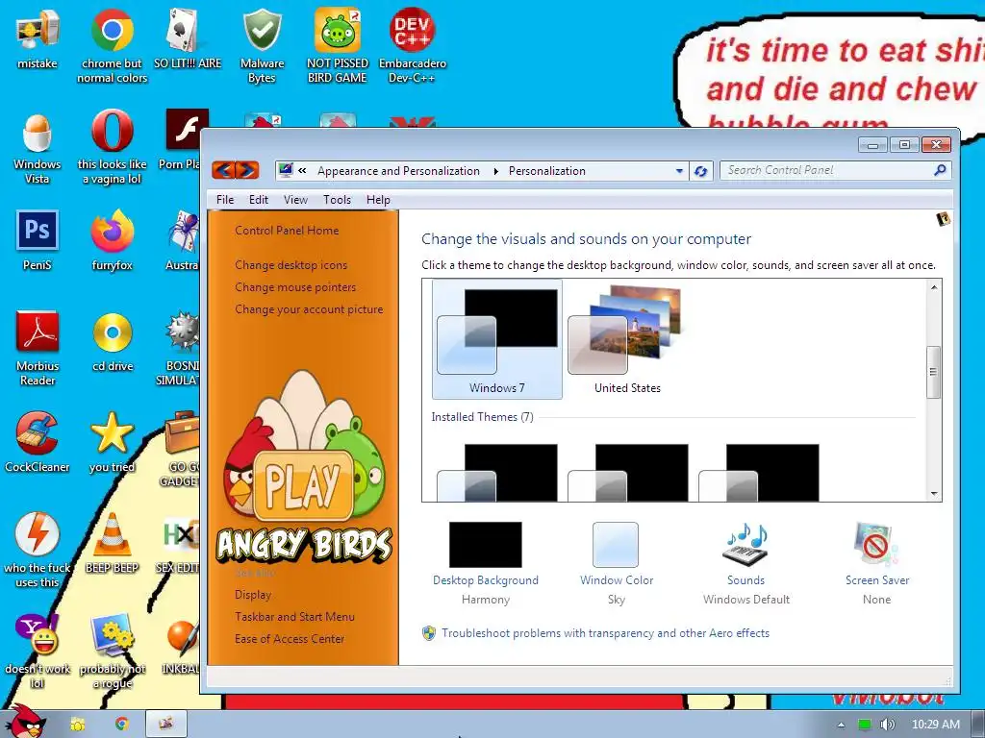985x738 pixels.
Task: Click the themes list scrollbar thumb
Action: coord(933,372)
